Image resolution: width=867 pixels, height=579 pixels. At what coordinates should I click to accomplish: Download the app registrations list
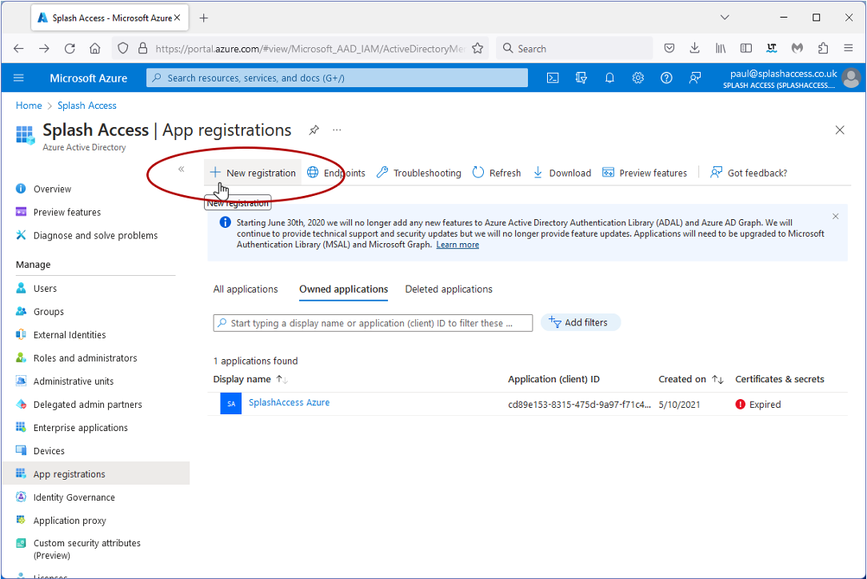[x=561, y=173]
